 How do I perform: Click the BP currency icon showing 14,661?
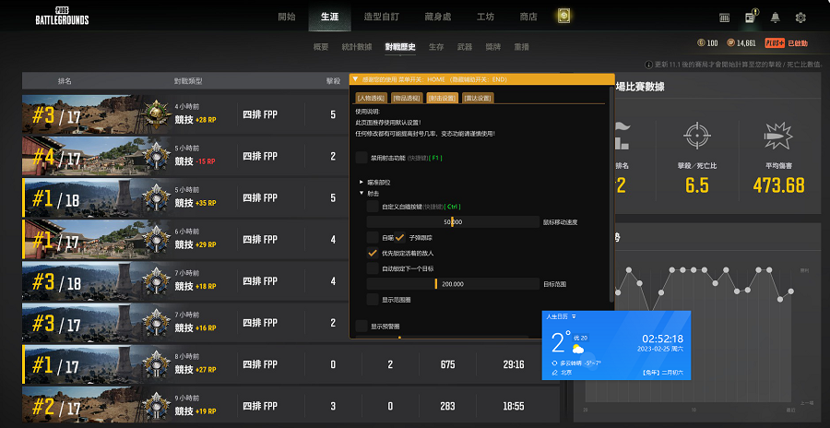[x=730, y=43]
